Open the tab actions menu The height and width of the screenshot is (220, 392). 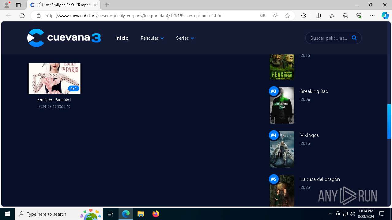[x=18, y=5]
